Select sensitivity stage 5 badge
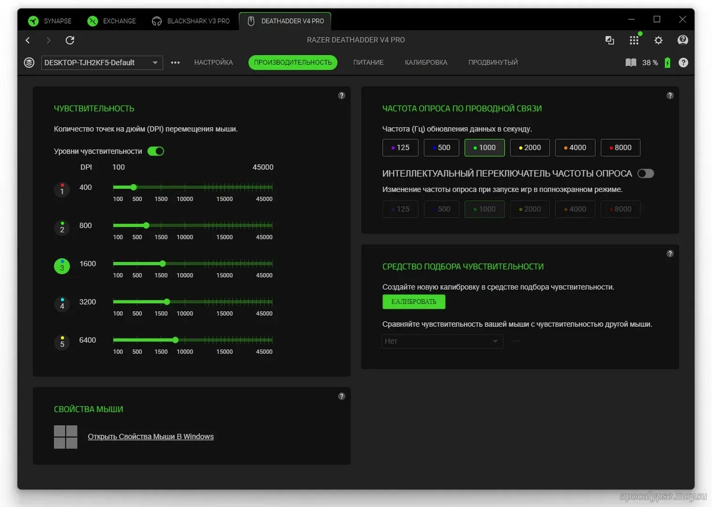 [x=62, y=342]
